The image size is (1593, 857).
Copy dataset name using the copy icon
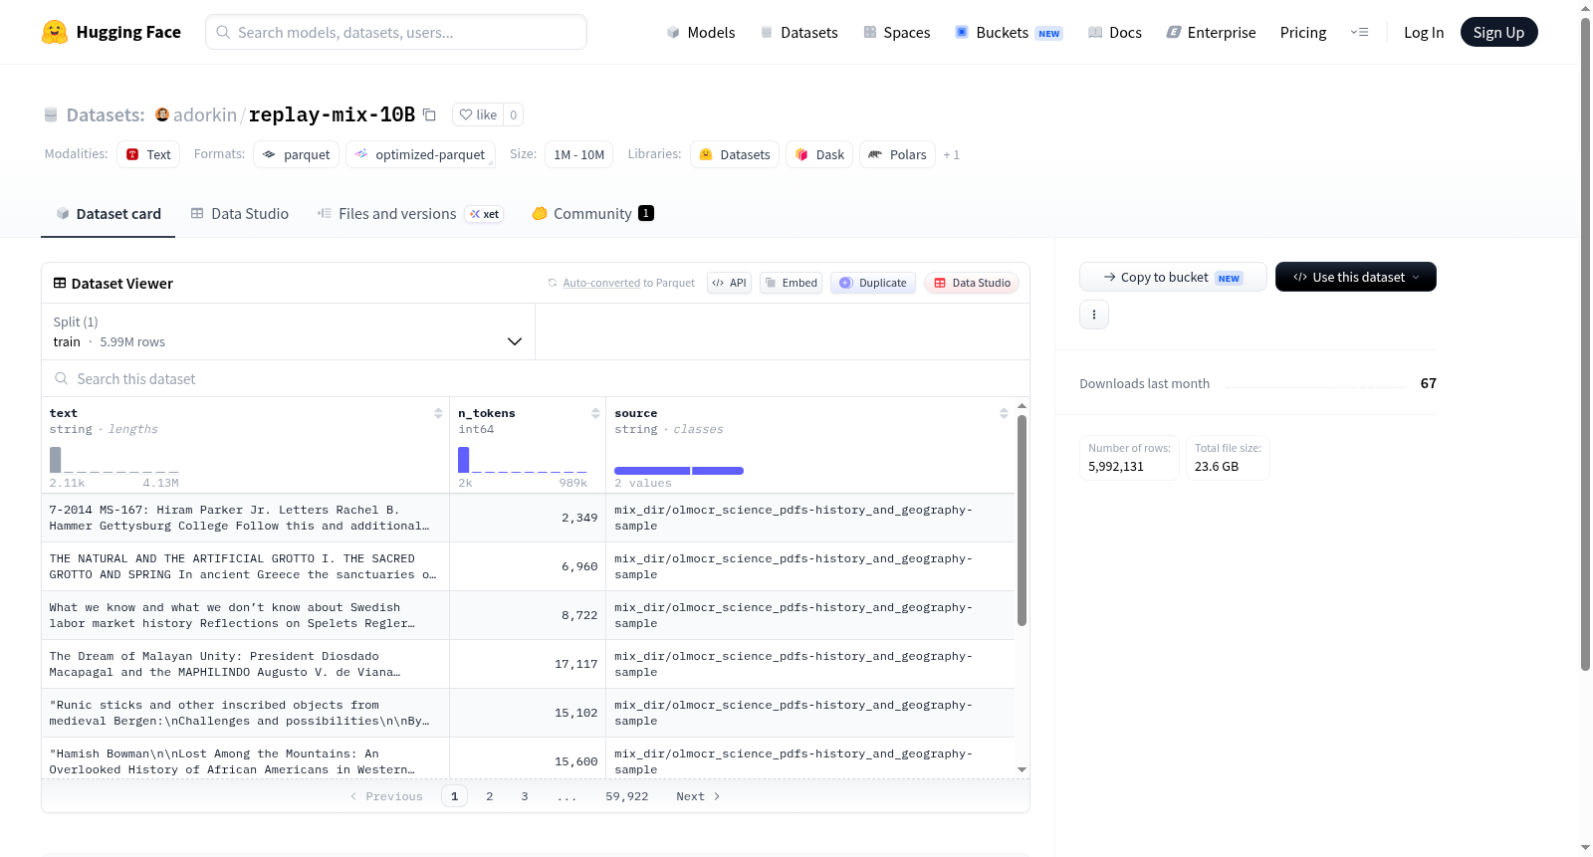click(429, 114)
